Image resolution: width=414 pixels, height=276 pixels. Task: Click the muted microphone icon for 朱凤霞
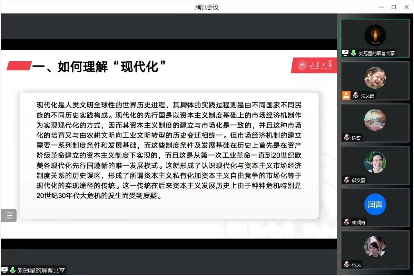[x=355, y=96]
